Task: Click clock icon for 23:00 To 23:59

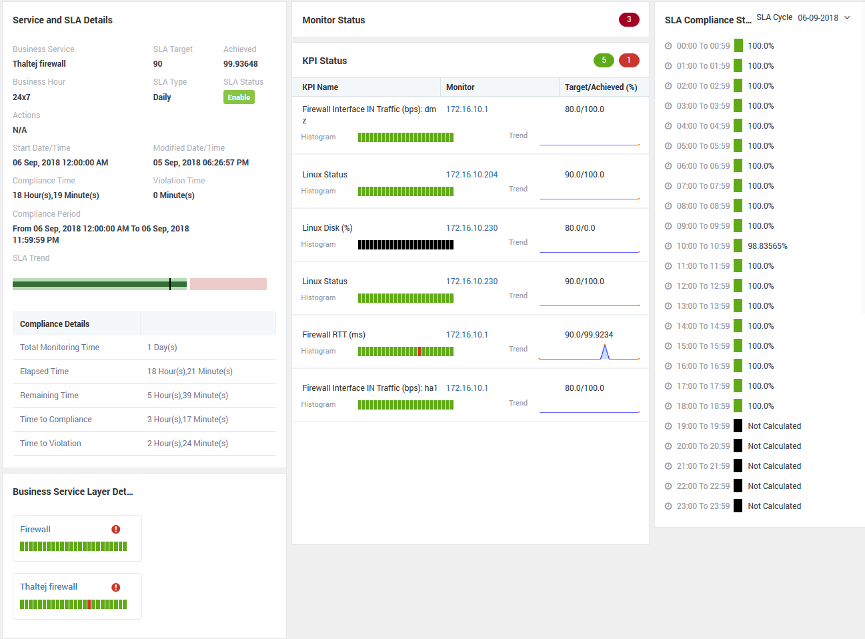Action: 668,506
